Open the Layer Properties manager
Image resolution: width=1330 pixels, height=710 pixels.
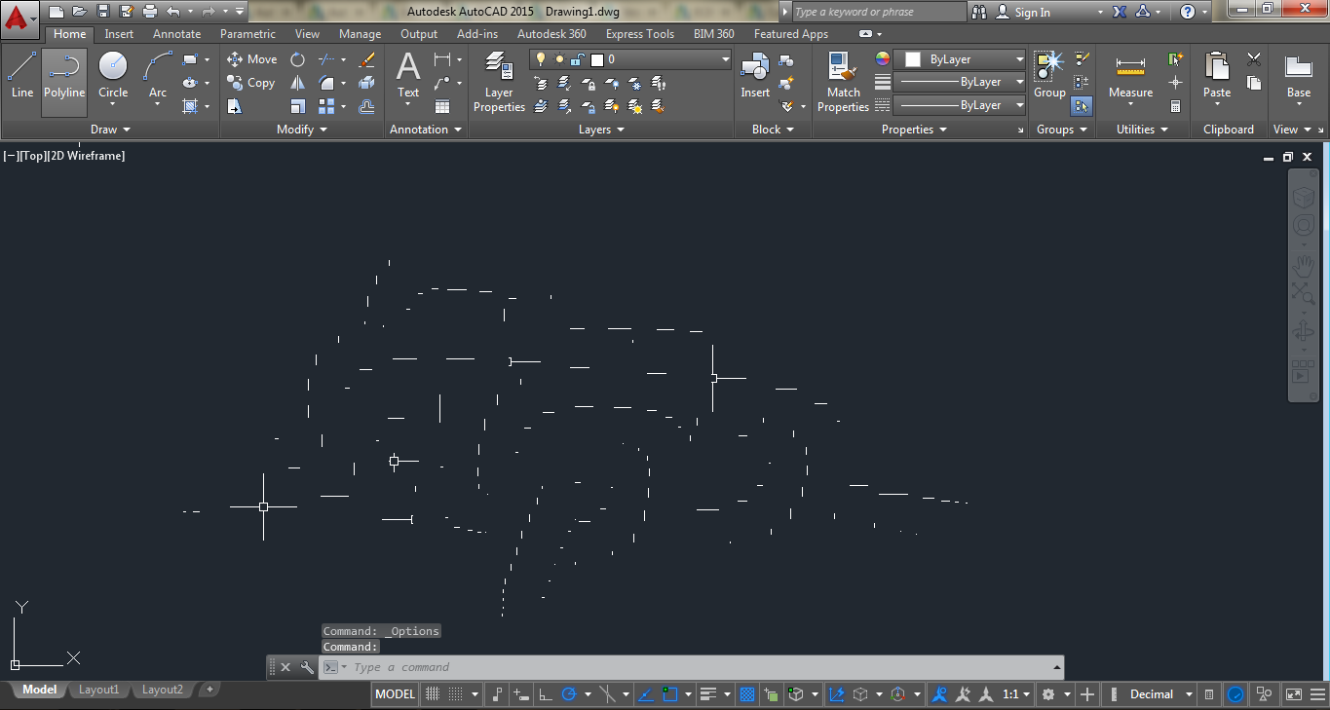(498, 82)
